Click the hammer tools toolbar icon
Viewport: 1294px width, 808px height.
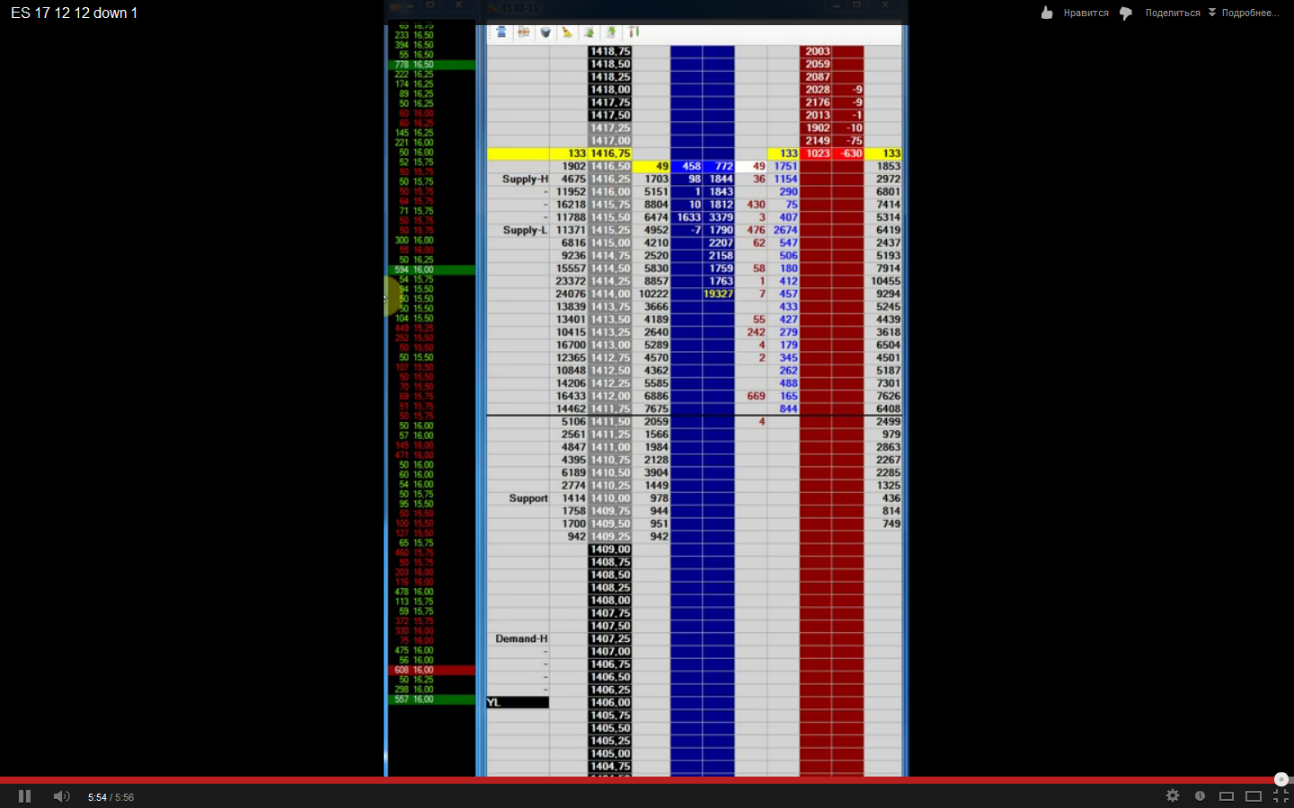tap(633, 32)
